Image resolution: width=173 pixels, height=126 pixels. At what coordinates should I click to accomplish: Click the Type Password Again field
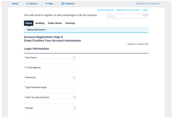(x=49, y=91)
